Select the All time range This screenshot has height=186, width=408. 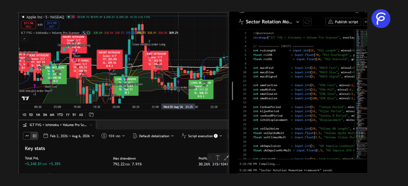(x=81, y=115)
